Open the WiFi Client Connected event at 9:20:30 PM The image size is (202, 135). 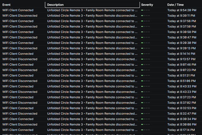[18, 43]
